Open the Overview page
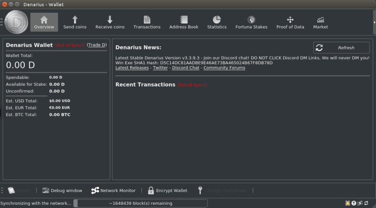Viewport: 376px width, 208px height. coord(44,22)
